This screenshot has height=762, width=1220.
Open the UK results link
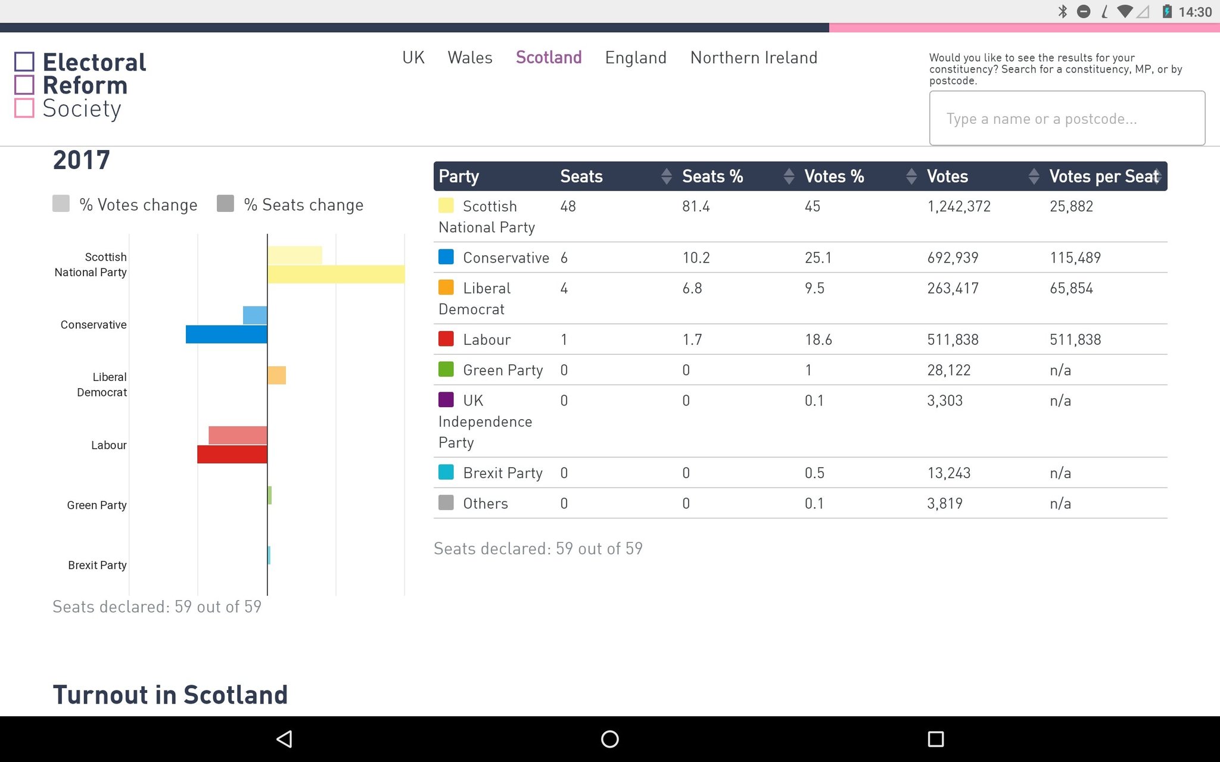(413, 58)
